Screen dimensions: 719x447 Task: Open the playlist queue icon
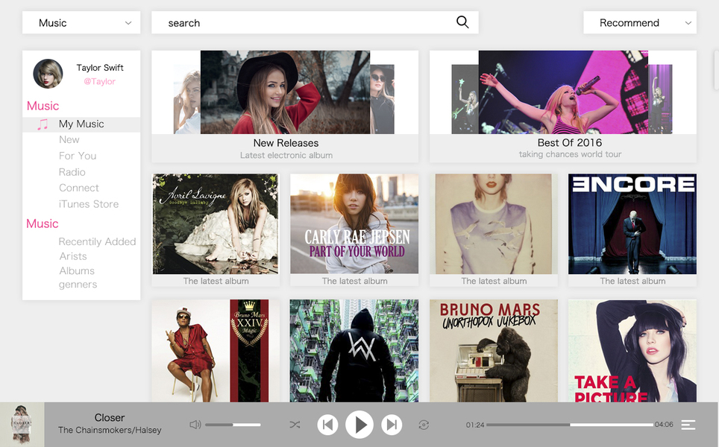(x=688, y=425)
